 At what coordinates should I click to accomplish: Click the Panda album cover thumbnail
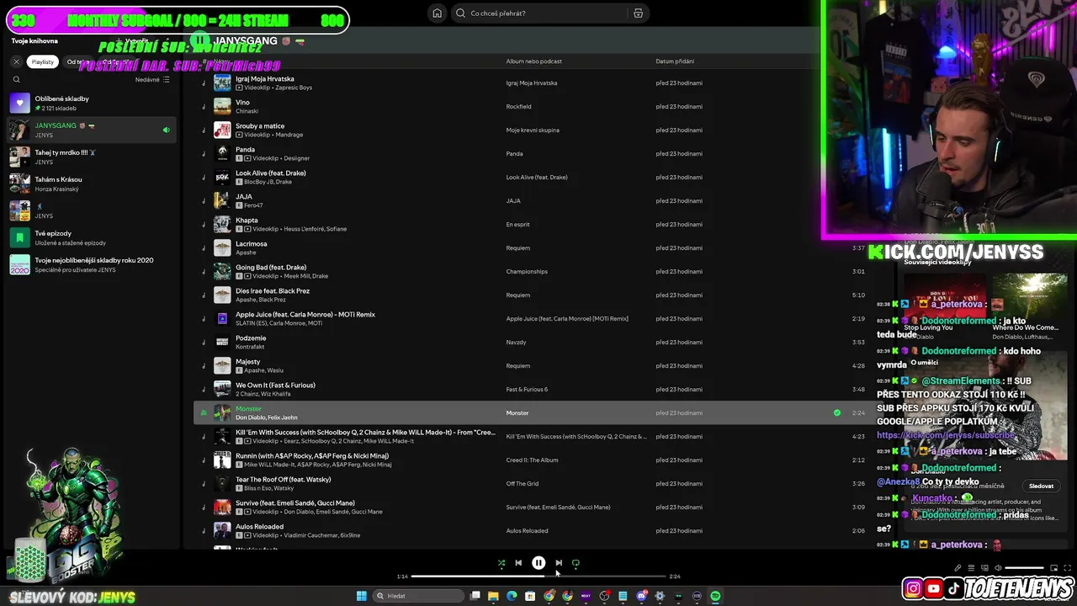pos(222,153)
